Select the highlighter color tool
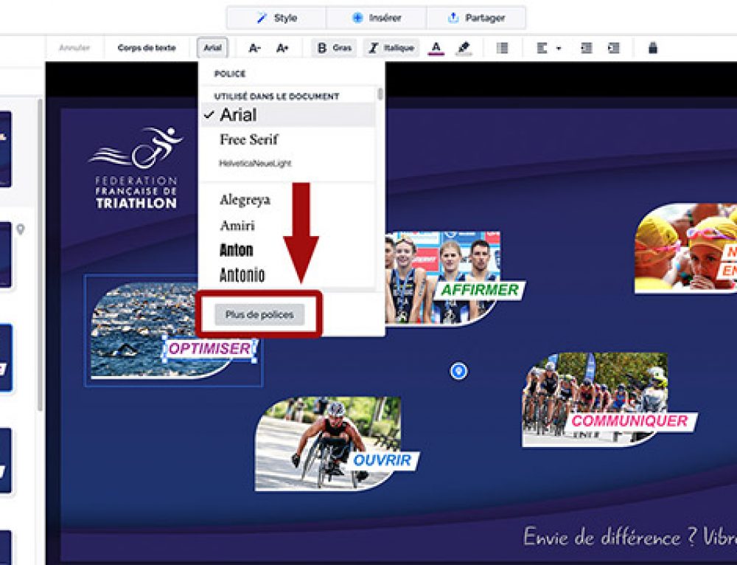737x565 pixels. click(x=464, y=48)
